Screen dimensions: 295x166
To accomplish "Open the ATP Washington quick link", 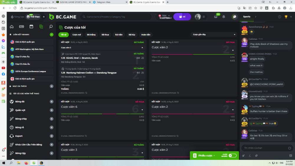I will coord(29,49).
